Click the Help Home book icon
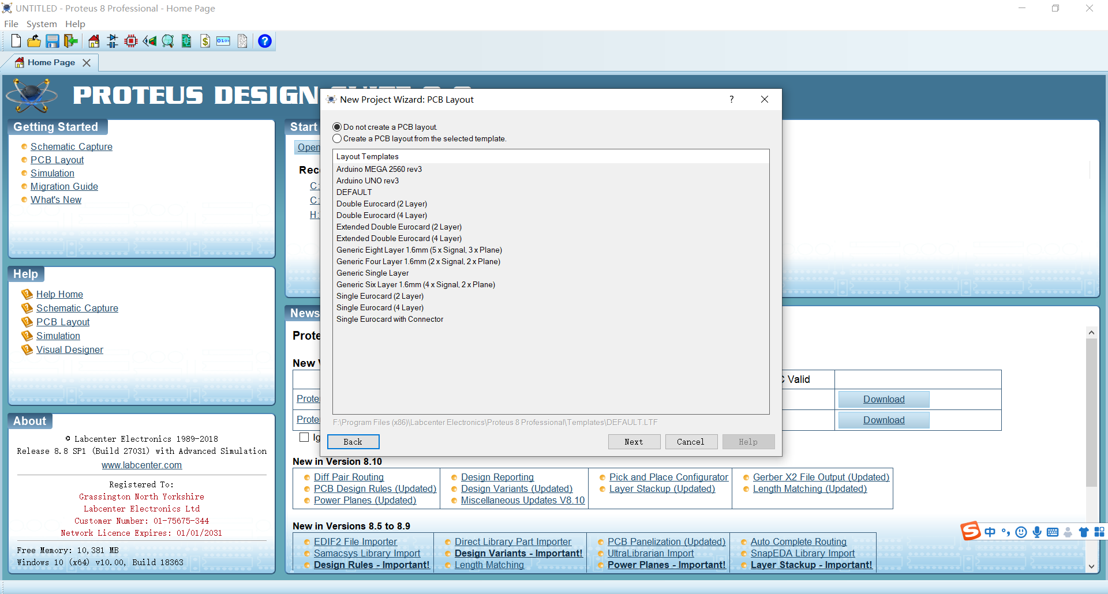This screenshot has width=1108, height=594. pyautogui.click(x=27, y=294)
